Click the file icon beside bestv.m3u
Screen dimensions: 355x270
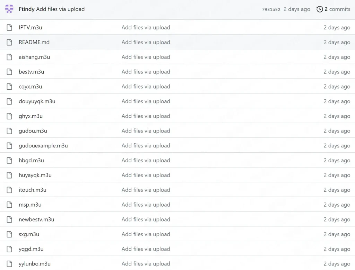coord(9,72)
